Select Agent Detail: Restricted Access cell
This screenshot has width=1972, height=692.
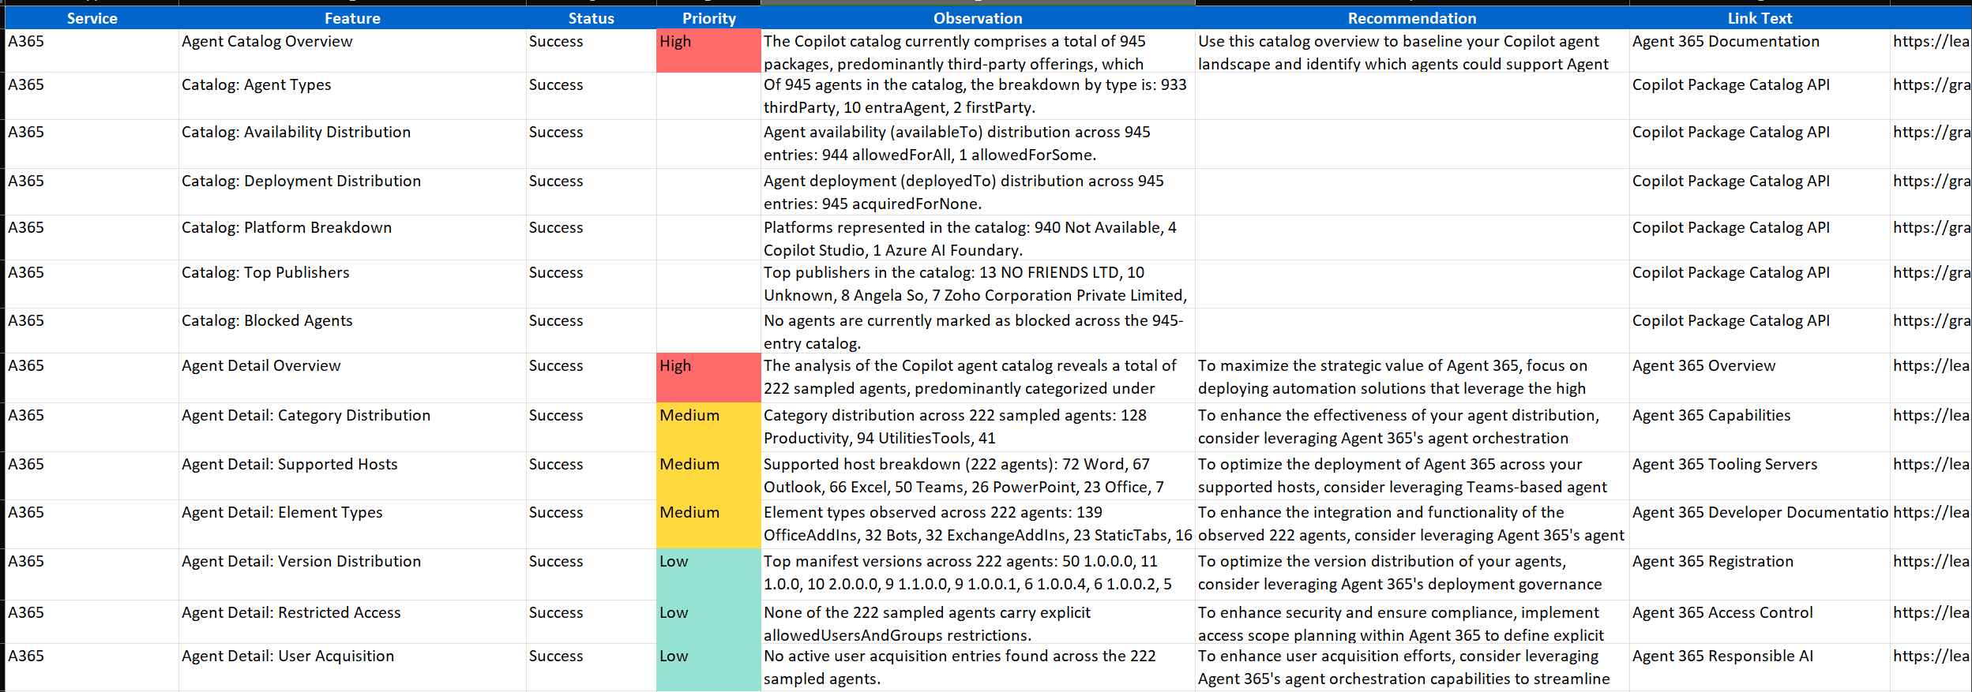[352, 622]
